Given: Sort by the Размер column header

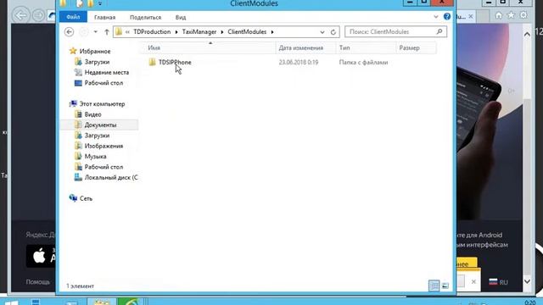Looking at the screenshot, I should 416,47.
